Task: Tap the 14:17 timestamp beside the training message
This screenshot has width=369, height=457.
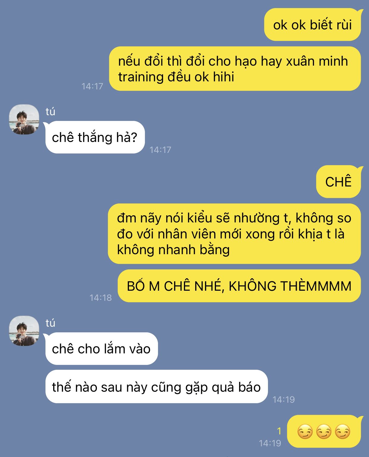Action: click(x=92, y=86)
